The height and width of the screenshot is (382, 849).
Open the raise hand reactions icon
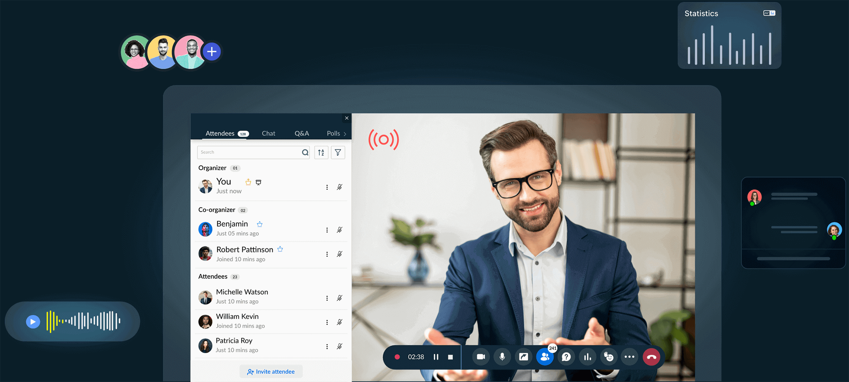609,357
